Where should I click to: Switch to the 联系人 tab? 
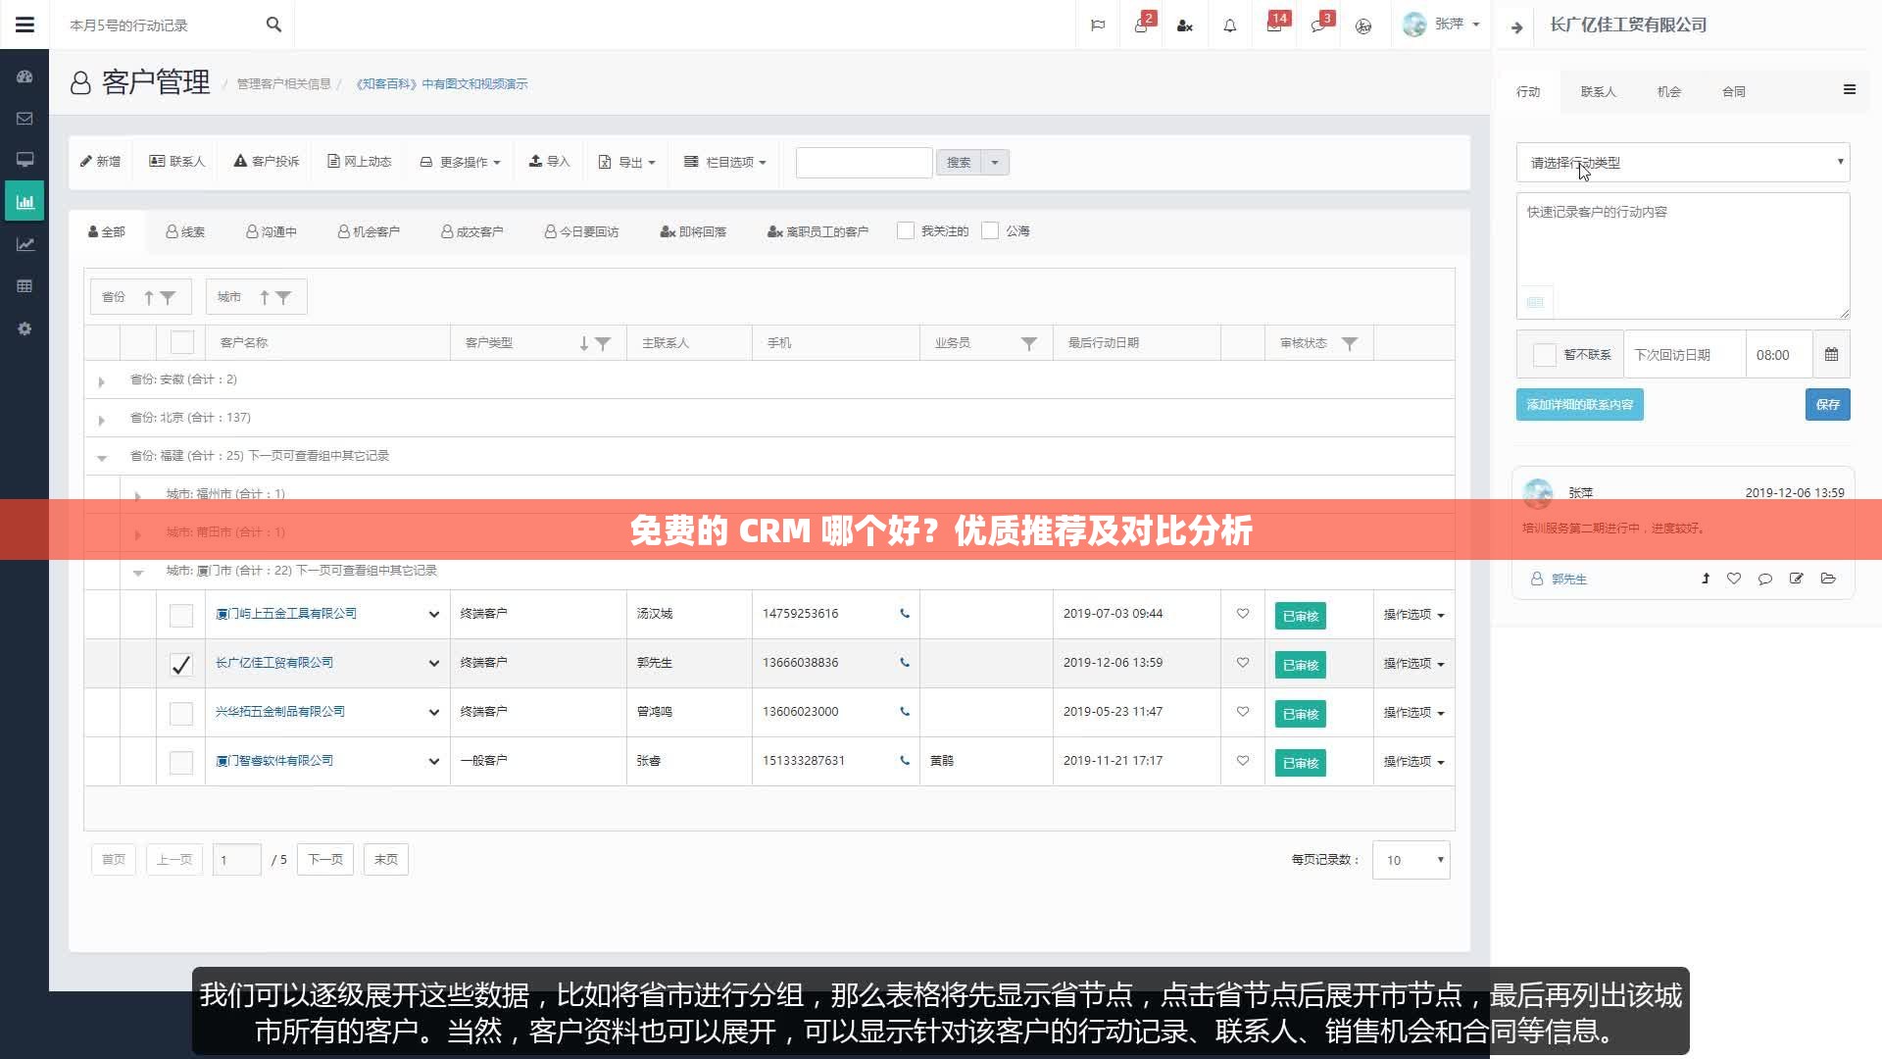coord(1598,91)
